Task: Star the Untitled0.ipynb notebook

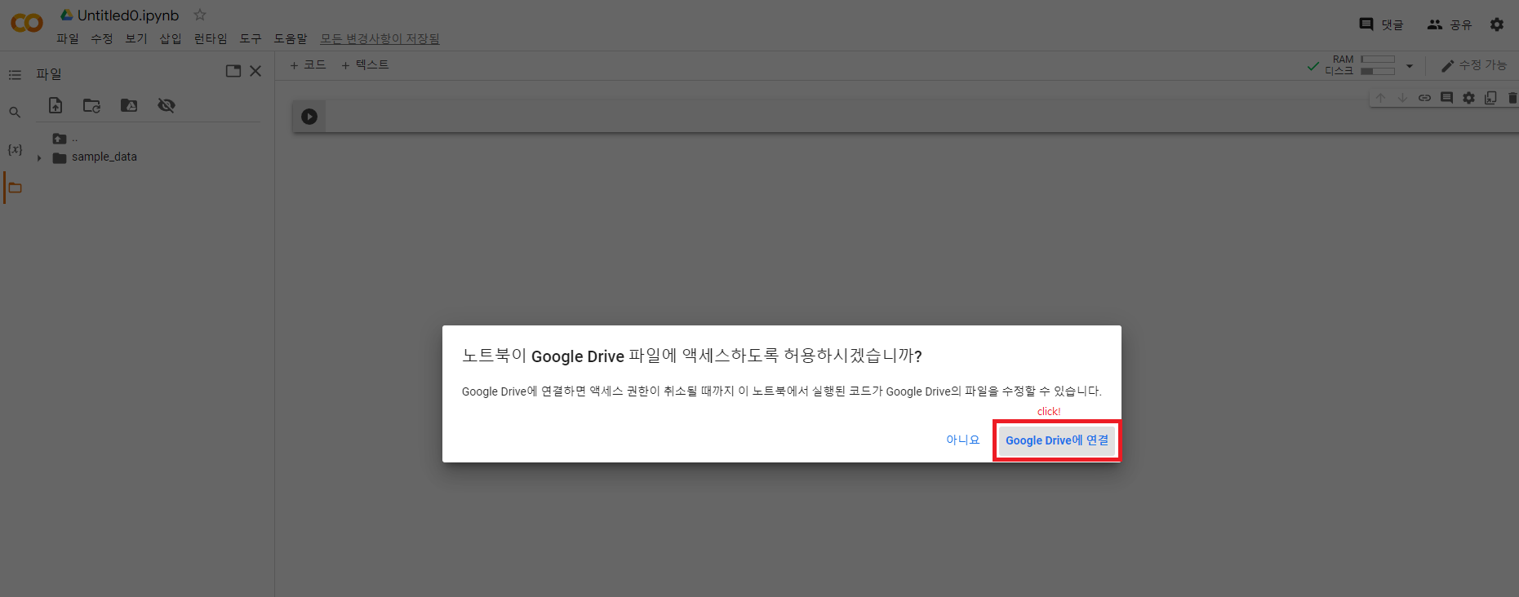Action: coord(200,15)
